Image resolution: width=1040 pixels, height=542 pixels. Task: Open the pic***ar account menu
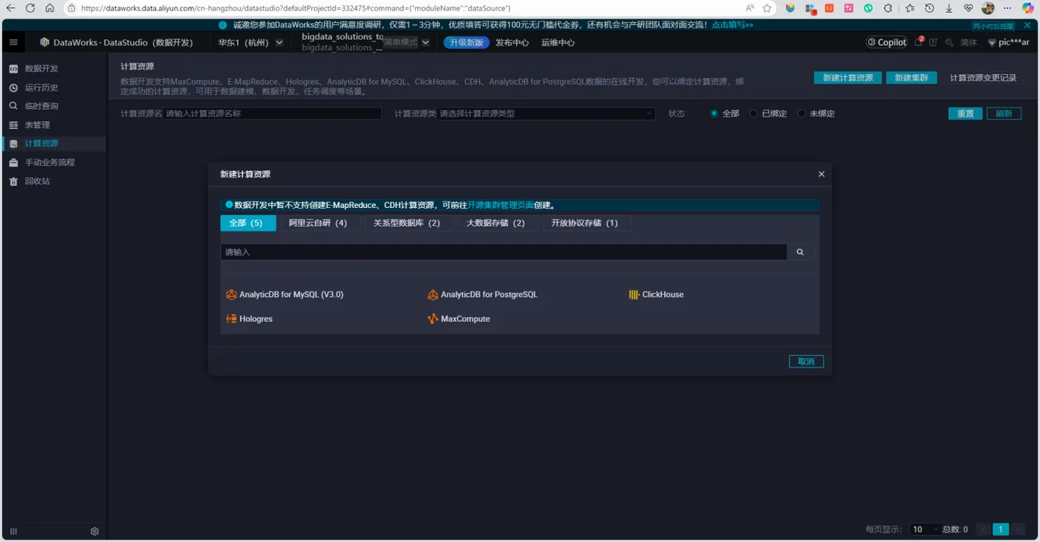[x=1008, y=42]
